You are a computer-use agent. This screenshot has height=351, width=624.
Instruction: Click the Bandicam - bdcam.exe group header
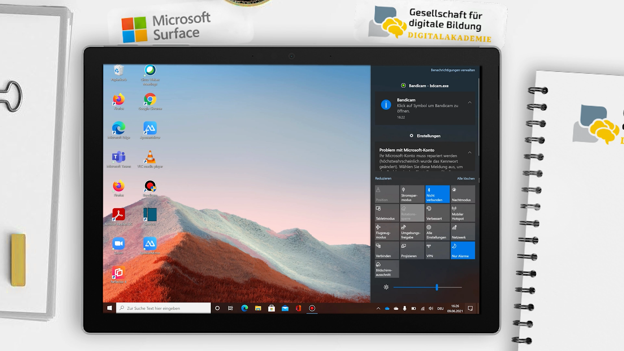pyautogui.click(x=425, y=86)
